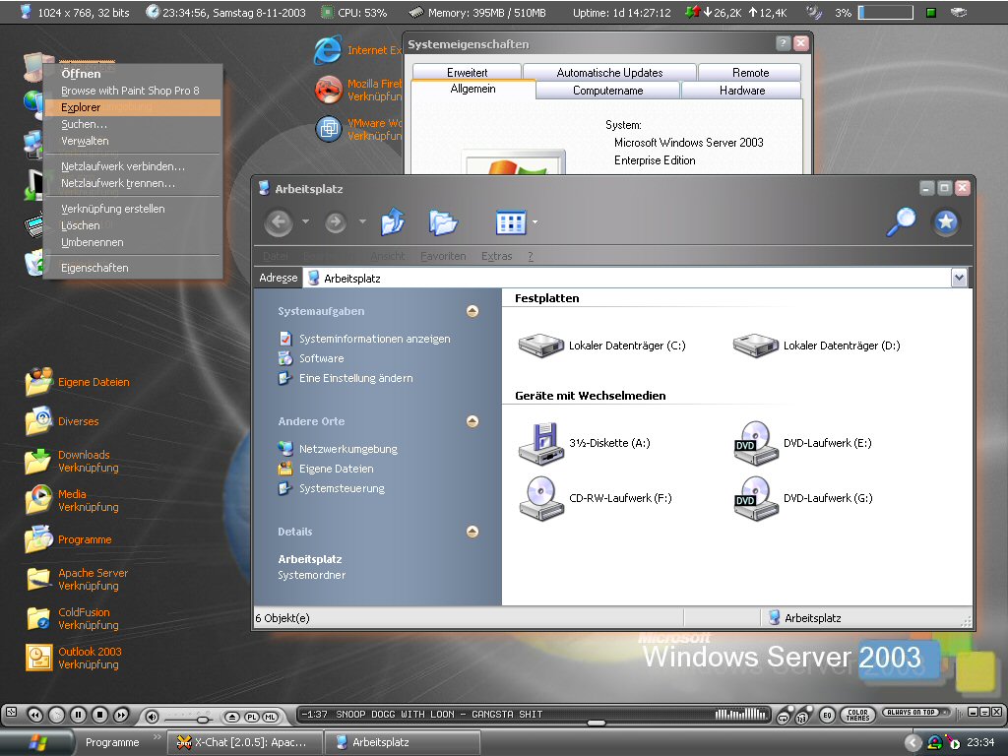Click the media player pause button

(78, 715)
